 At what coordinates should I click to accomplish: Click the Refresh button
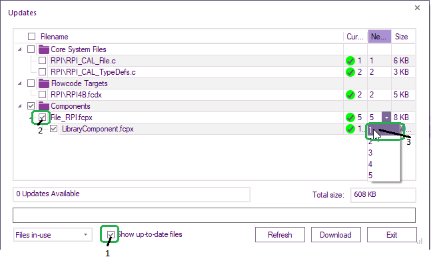280,235
